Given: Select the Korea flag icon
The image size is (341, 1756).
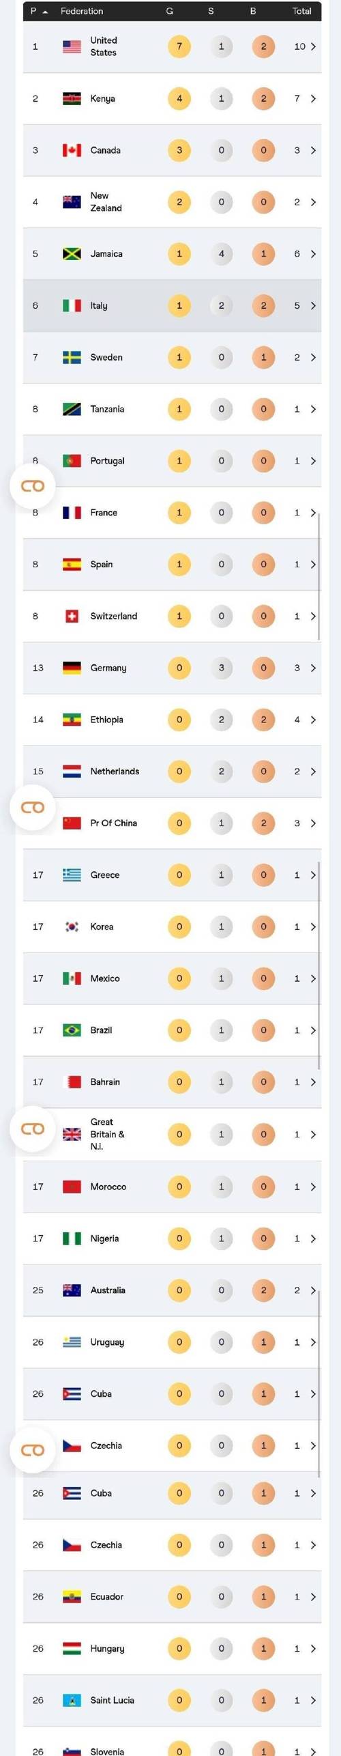Looking at the screenshot, I should click(72, 926).
